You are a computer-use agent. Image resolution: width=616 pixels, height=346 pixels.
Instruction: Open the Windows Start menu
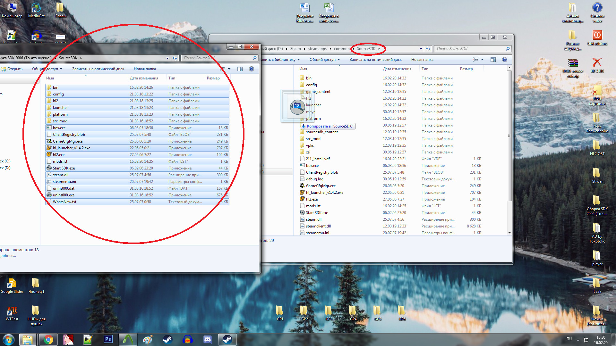click(9, 339)
